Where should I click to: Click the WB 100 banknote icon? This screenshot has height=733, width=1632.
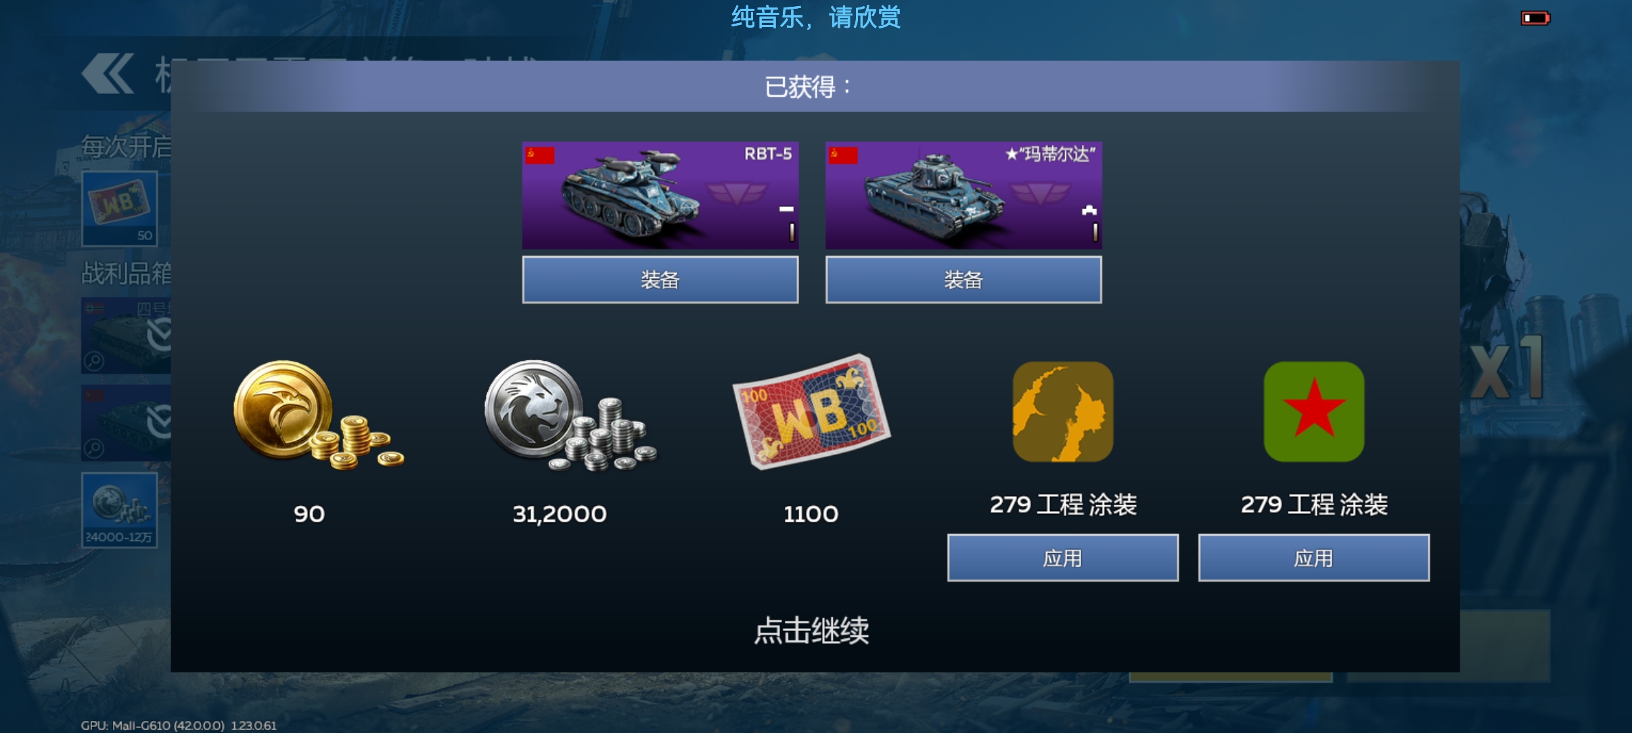click(811, 411)
